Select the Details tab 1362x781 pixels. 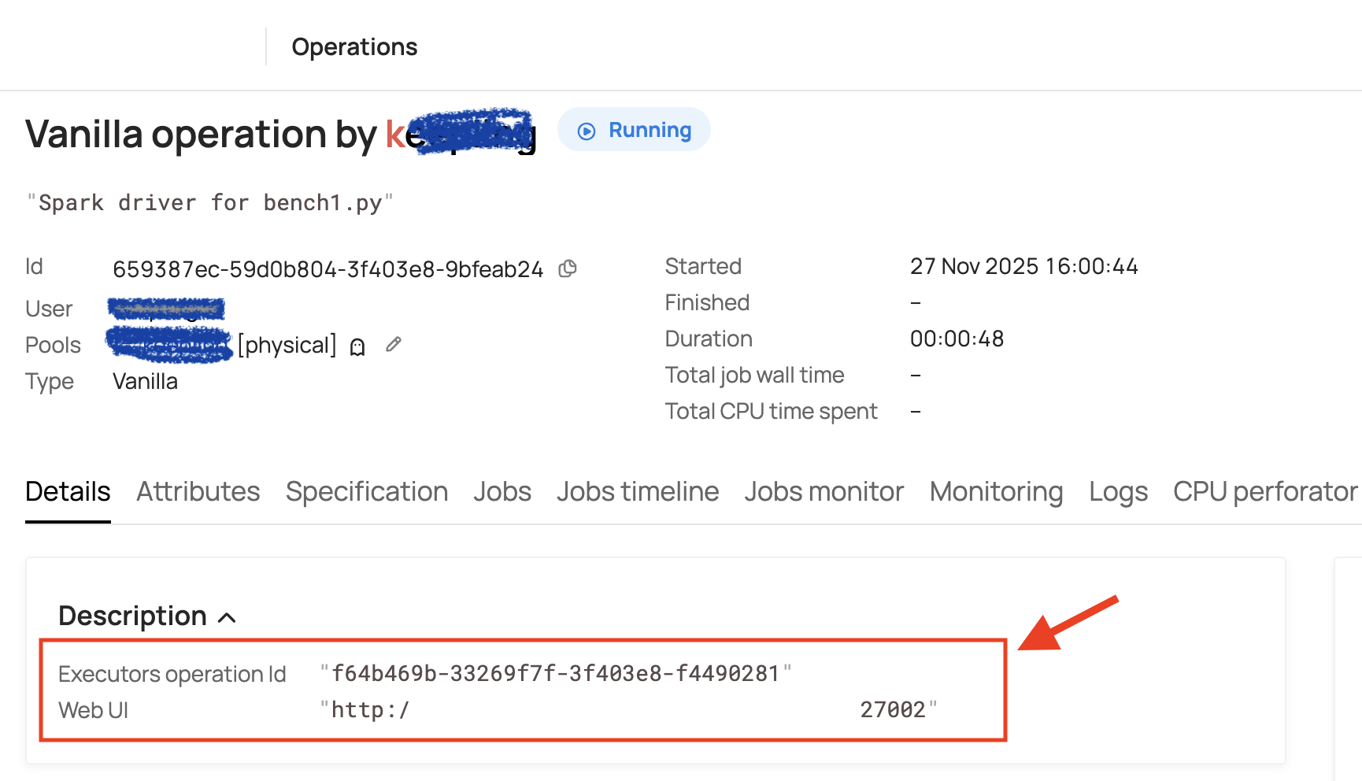pyautogui.click(x=68, y=492)
